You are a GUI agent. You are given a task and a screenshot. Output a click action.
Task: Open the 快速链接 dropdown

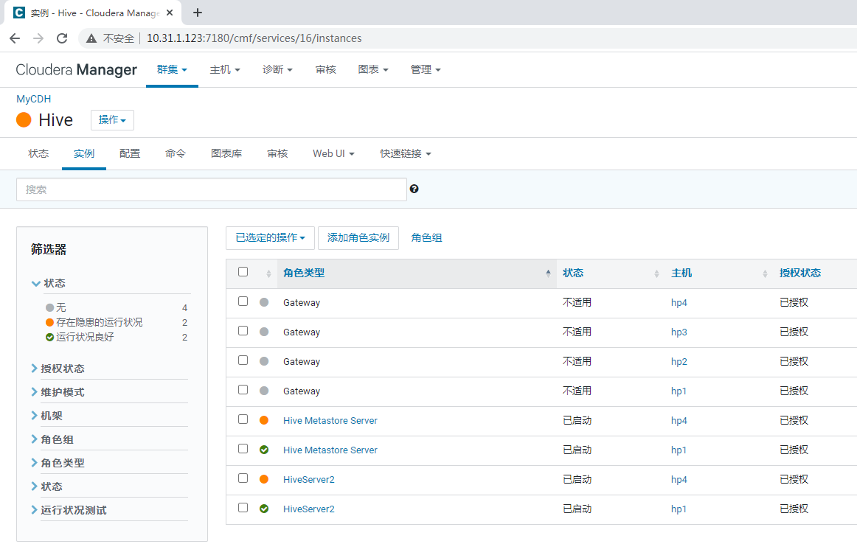pyautogui.click(x=406, y=153)
